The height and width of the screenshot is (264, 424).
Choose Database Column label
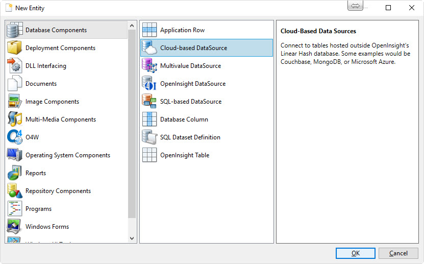184,119
